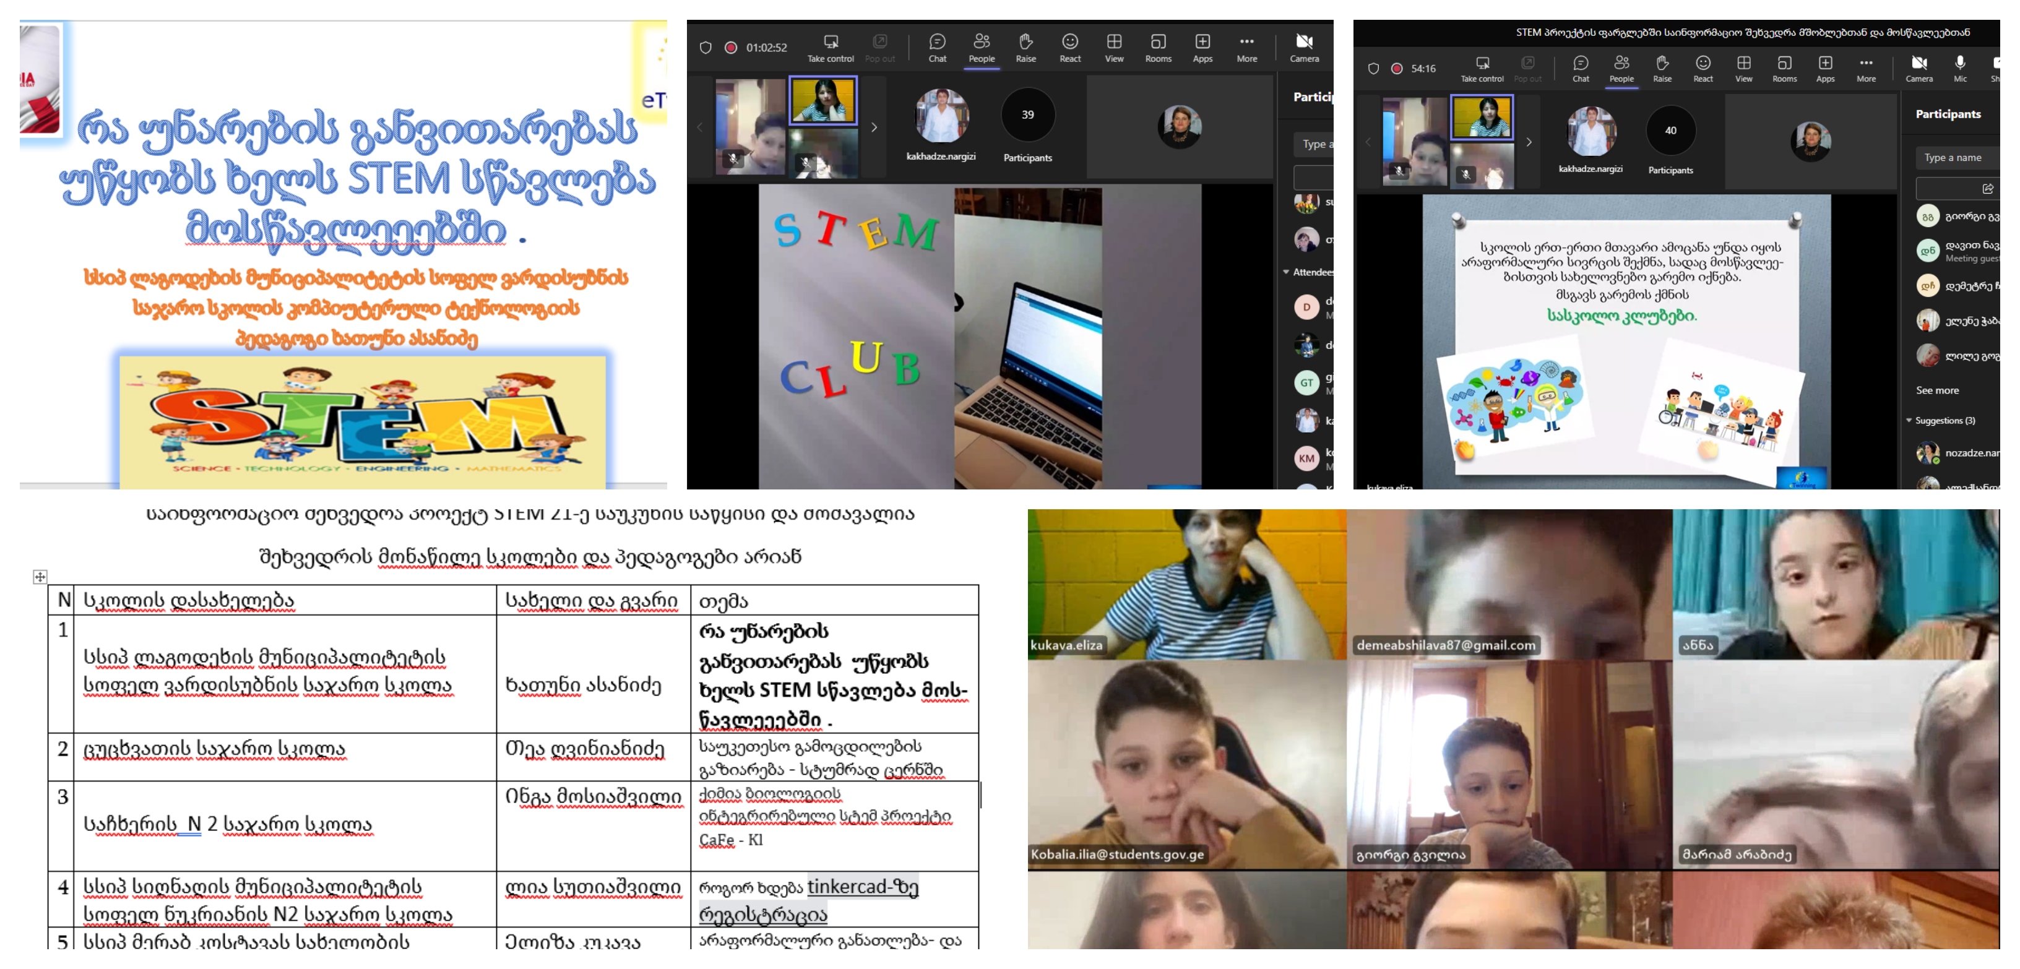
Task: Click Take control in the 01:02:52 meeting
Action: (x=831, y=48)
